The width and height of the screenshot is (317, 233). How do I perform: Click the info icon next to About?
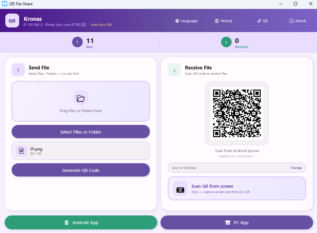coord(292,21)
